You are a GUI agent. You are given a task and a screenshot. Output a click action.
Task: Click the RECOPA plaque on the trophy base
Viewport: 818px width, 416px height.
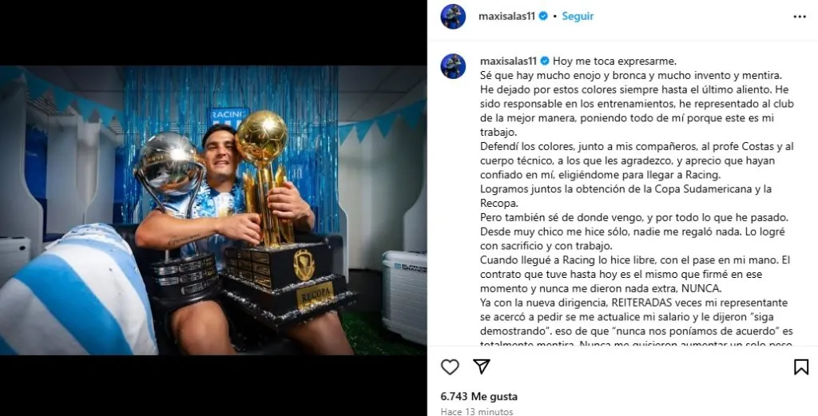coord(315,295)
